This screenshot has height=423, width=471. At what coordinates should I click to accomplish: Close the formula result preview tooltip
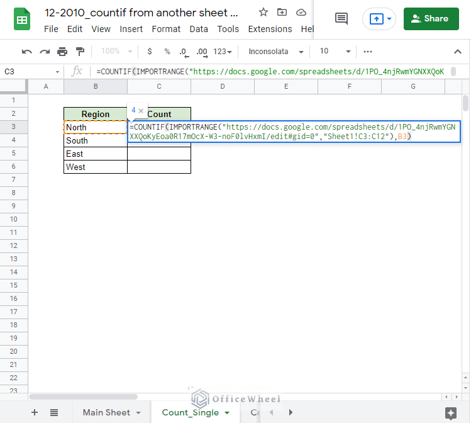coord(141,111)
